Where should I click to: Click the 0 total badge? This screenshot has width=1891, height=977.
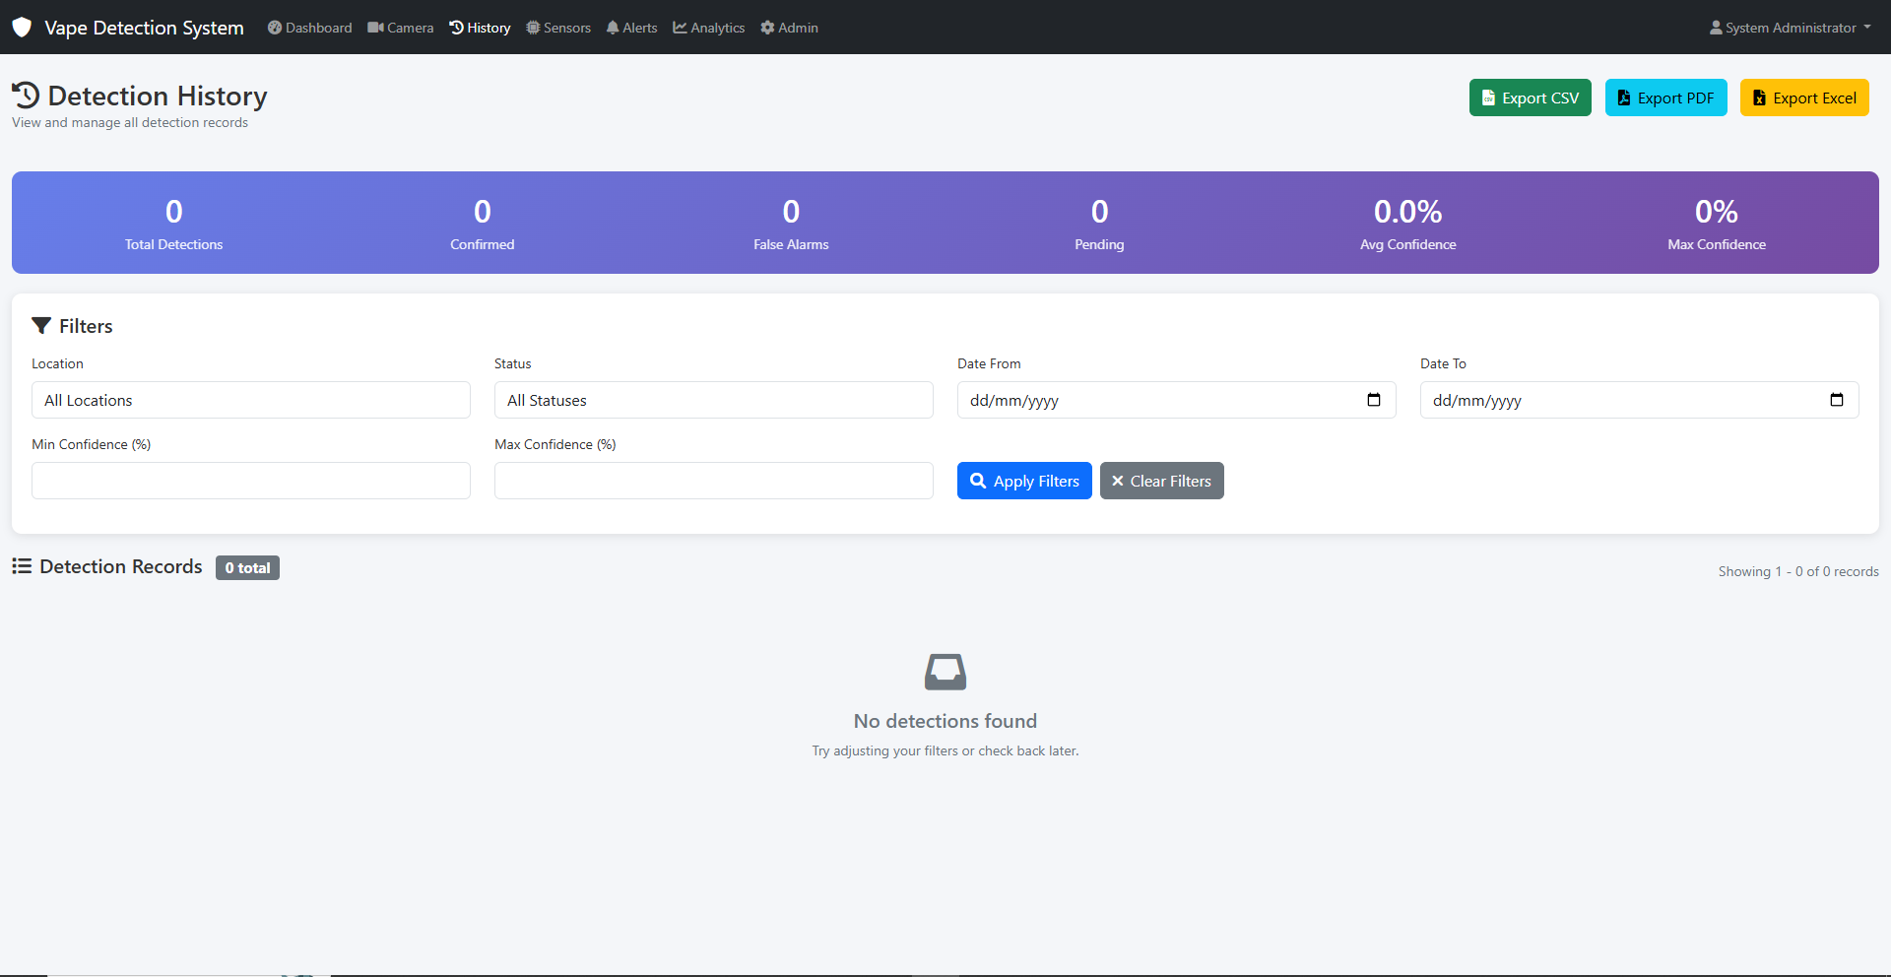(247, 568)
